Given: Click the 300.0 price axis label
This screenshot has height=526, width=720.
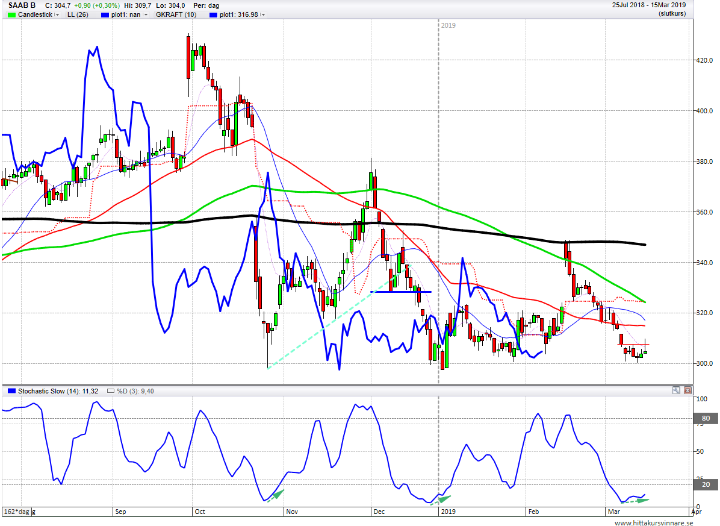Looking at the screenshot, I should pyautogui.click(x=704, y=364).
